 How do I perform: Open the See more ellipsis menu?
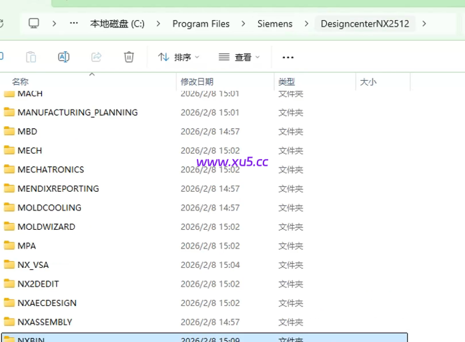point(288,57)
